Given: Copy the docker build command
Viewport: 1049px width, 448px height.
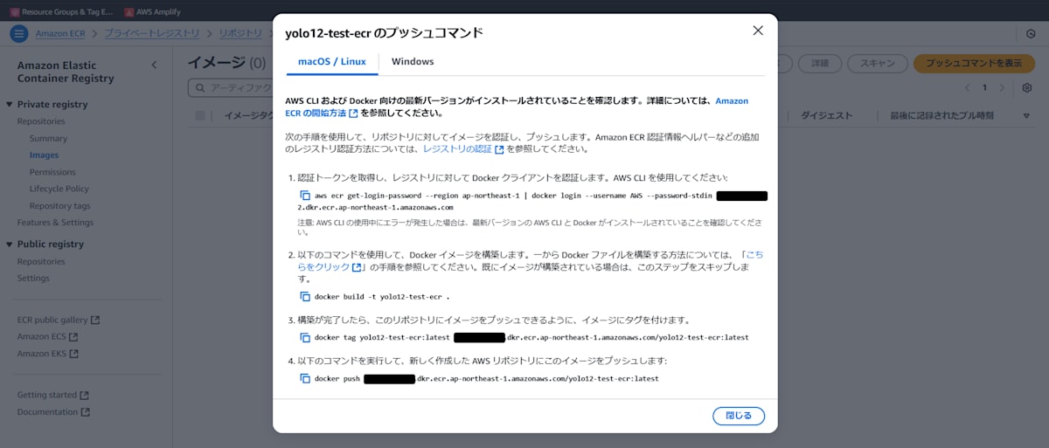Looking at the screenshot, I should point(305,297).
